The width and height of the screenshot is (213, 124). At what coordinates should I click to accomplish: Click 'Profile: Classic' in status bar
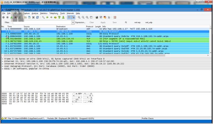click(148, 119)
